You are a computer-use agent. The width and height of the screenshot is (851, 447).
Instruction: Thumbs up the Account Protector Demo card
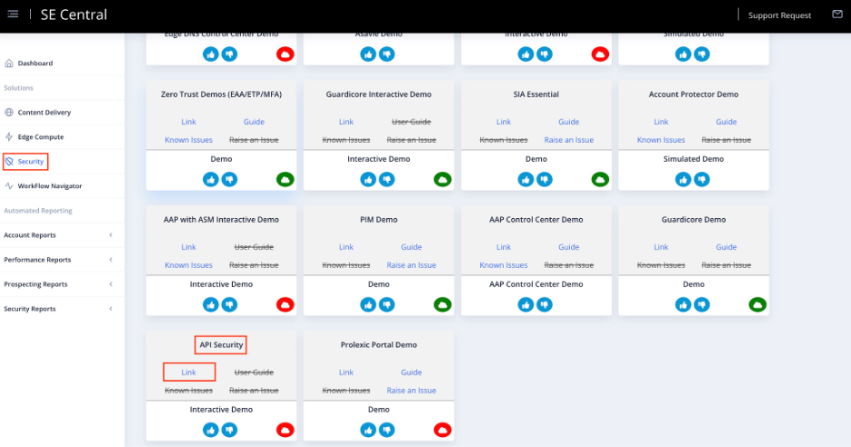pos(683,179)
